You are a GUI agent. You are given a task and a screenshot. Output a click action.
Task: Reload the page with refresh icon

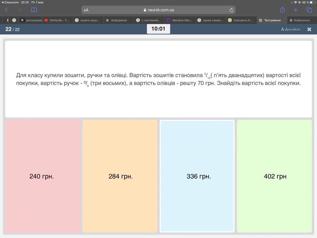click(x=231, y=10)
